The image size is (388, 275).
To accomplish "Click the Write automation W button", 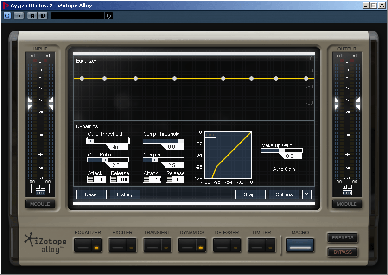I will 42,16.
